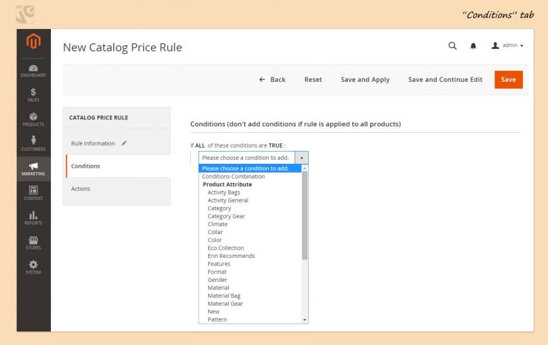Click Save and Apply
Viewport: 548px width, 345px height.
click(365, 80)
